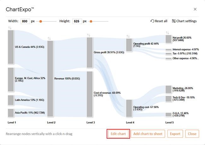Click the Close button

(192, 134)
